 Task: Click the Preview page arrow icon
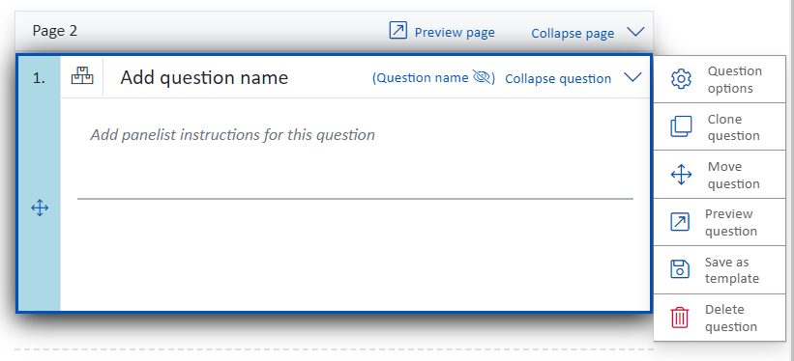tap(398, 30)
